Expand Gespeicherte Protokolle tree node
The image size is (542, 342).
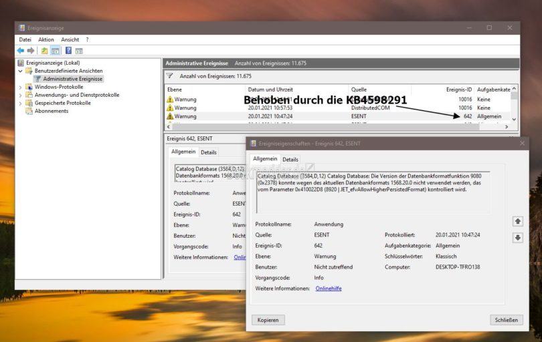coord(21,103)
